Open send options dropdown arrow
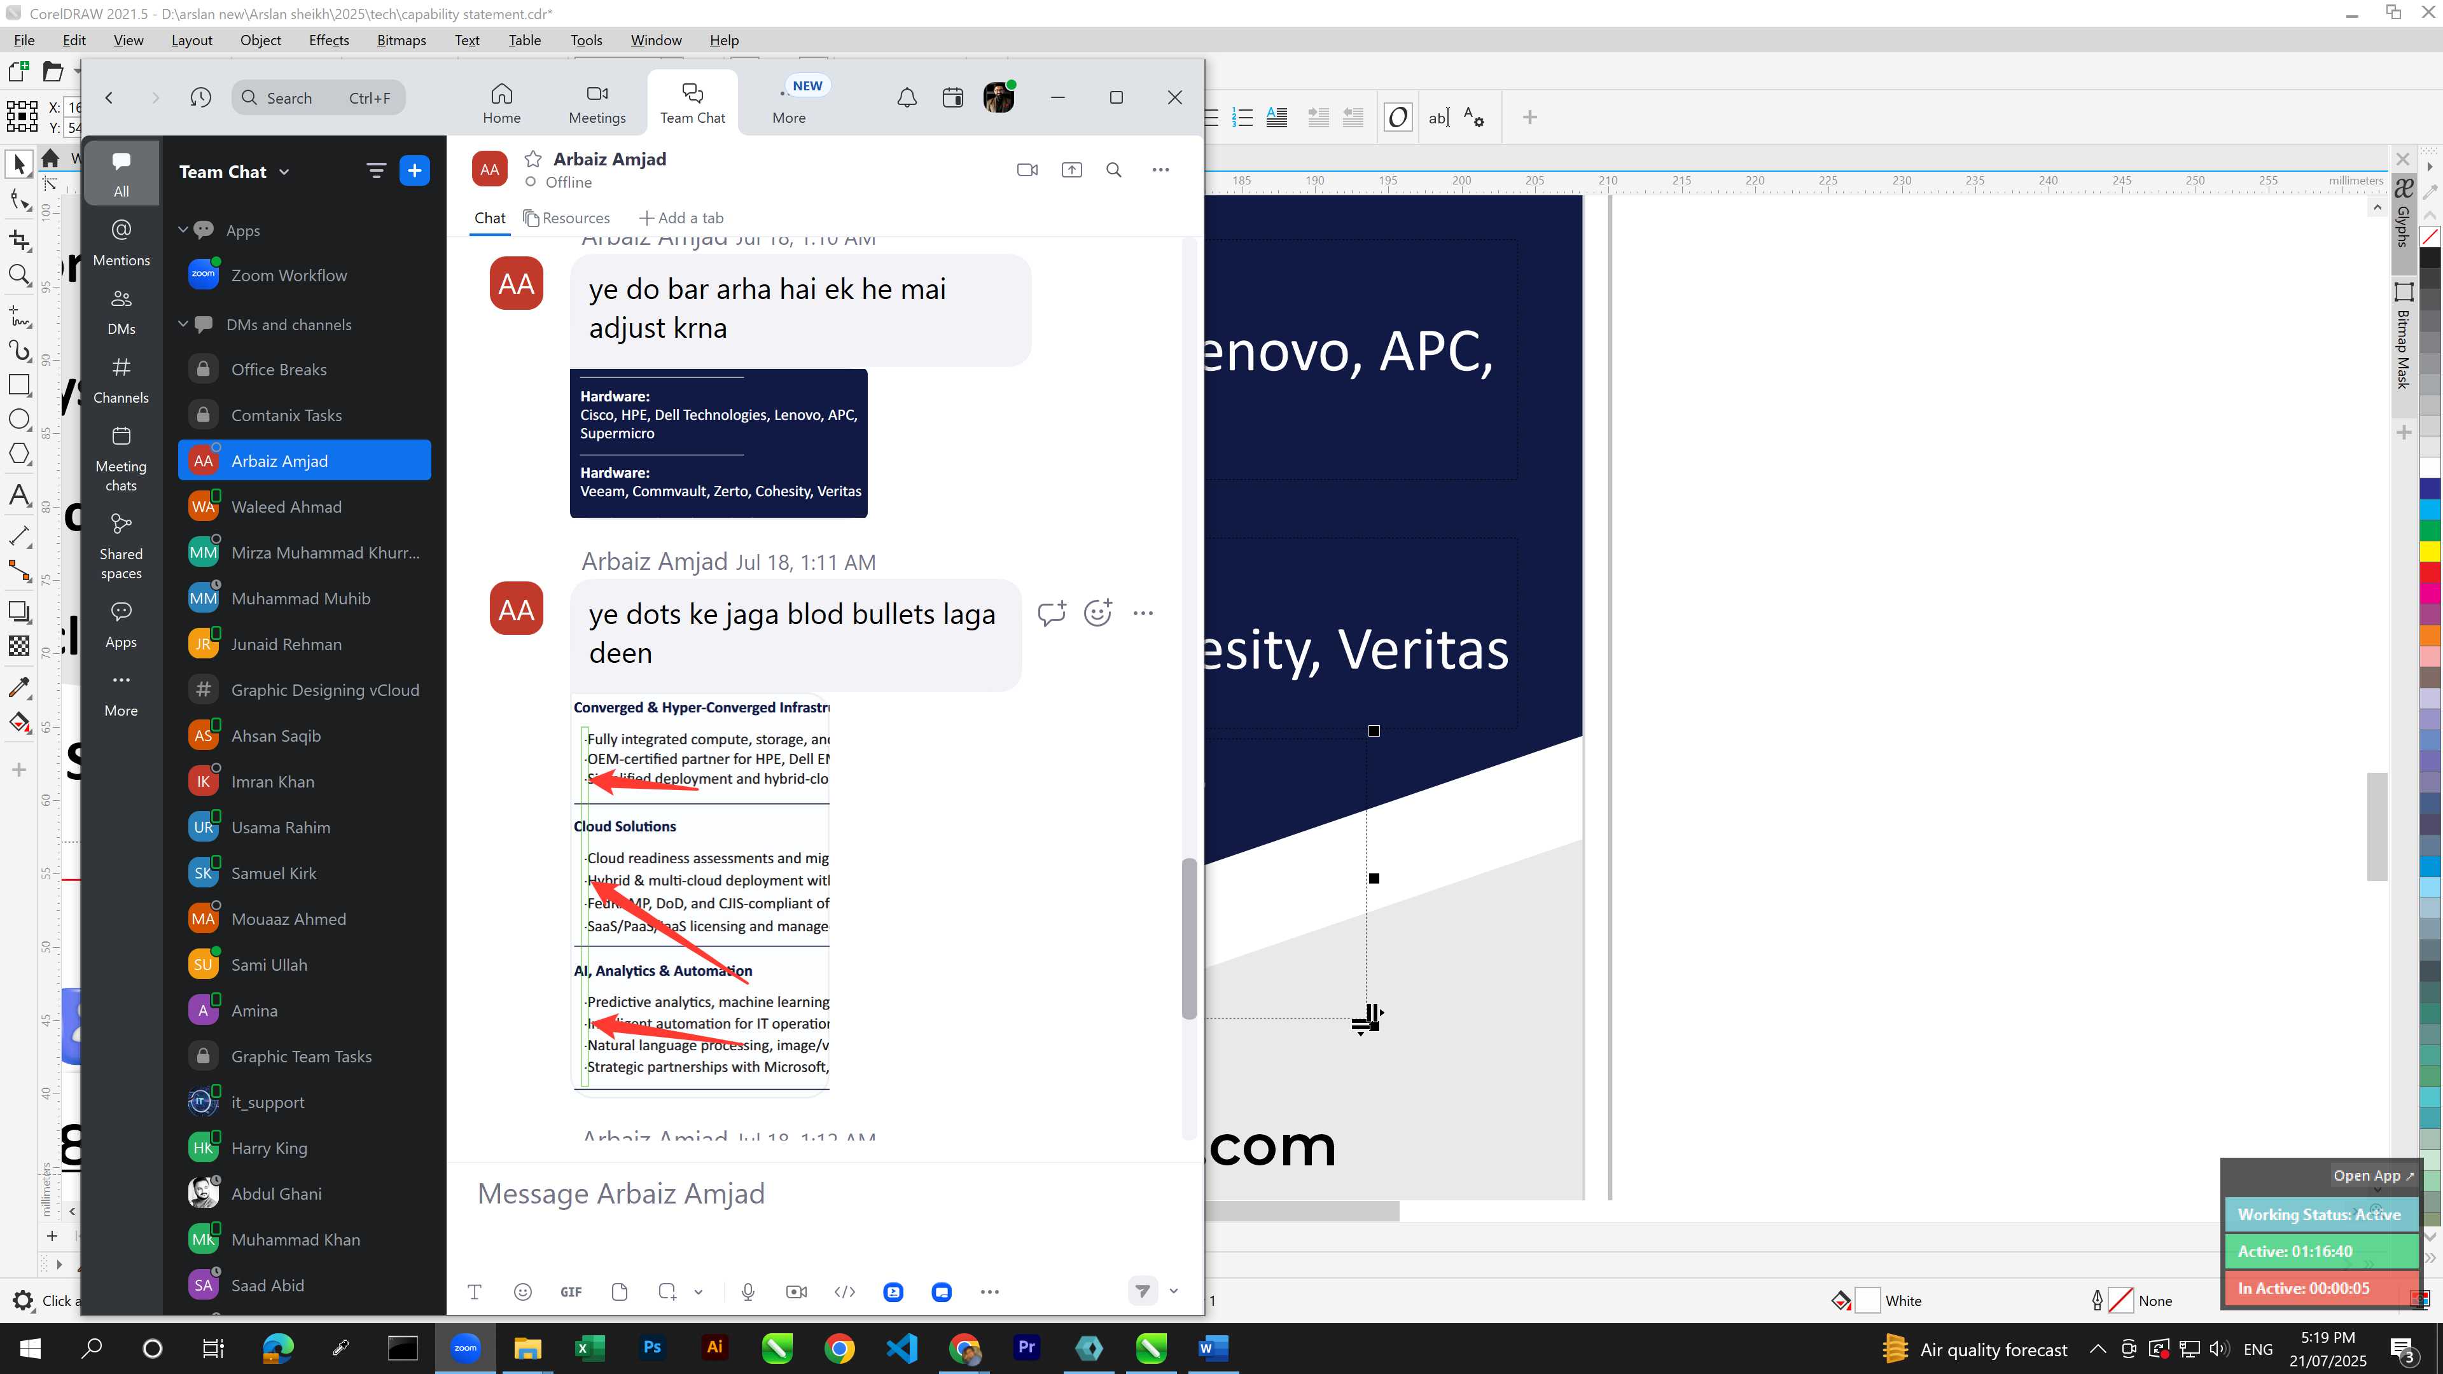2443x1374 pixels. pyautogui.click(x=1173, y=1291)
